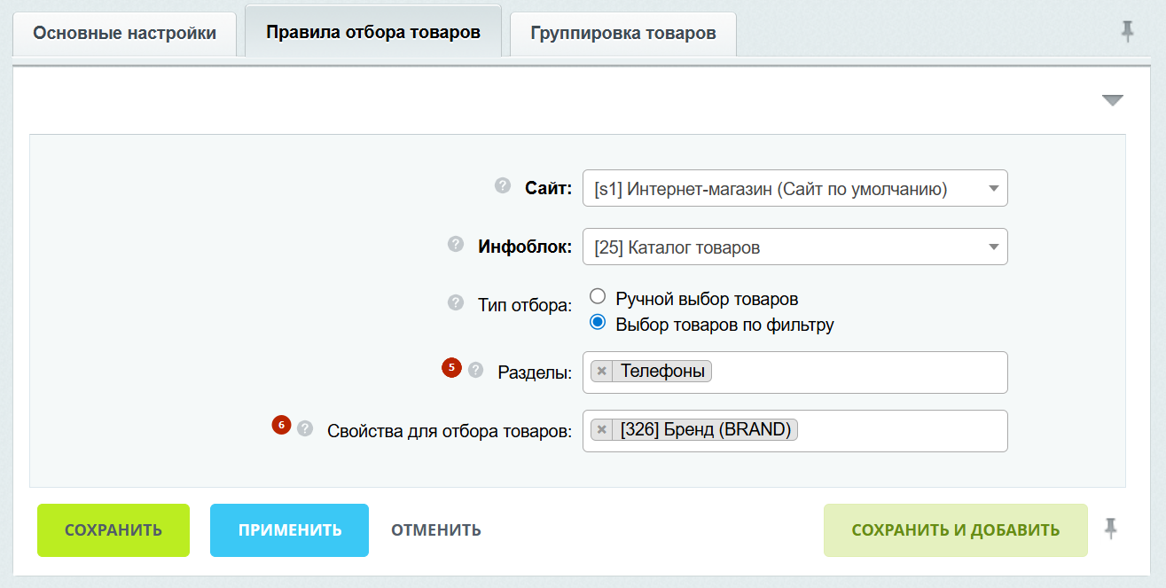
Task: Click the help icon beside Инфоблок
Action: click(456, 245)
